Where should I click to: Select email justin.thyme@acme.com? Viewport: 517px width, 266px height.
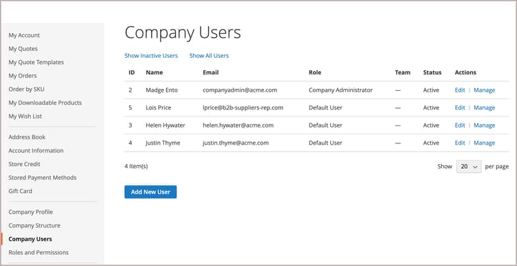coord(236,143)
